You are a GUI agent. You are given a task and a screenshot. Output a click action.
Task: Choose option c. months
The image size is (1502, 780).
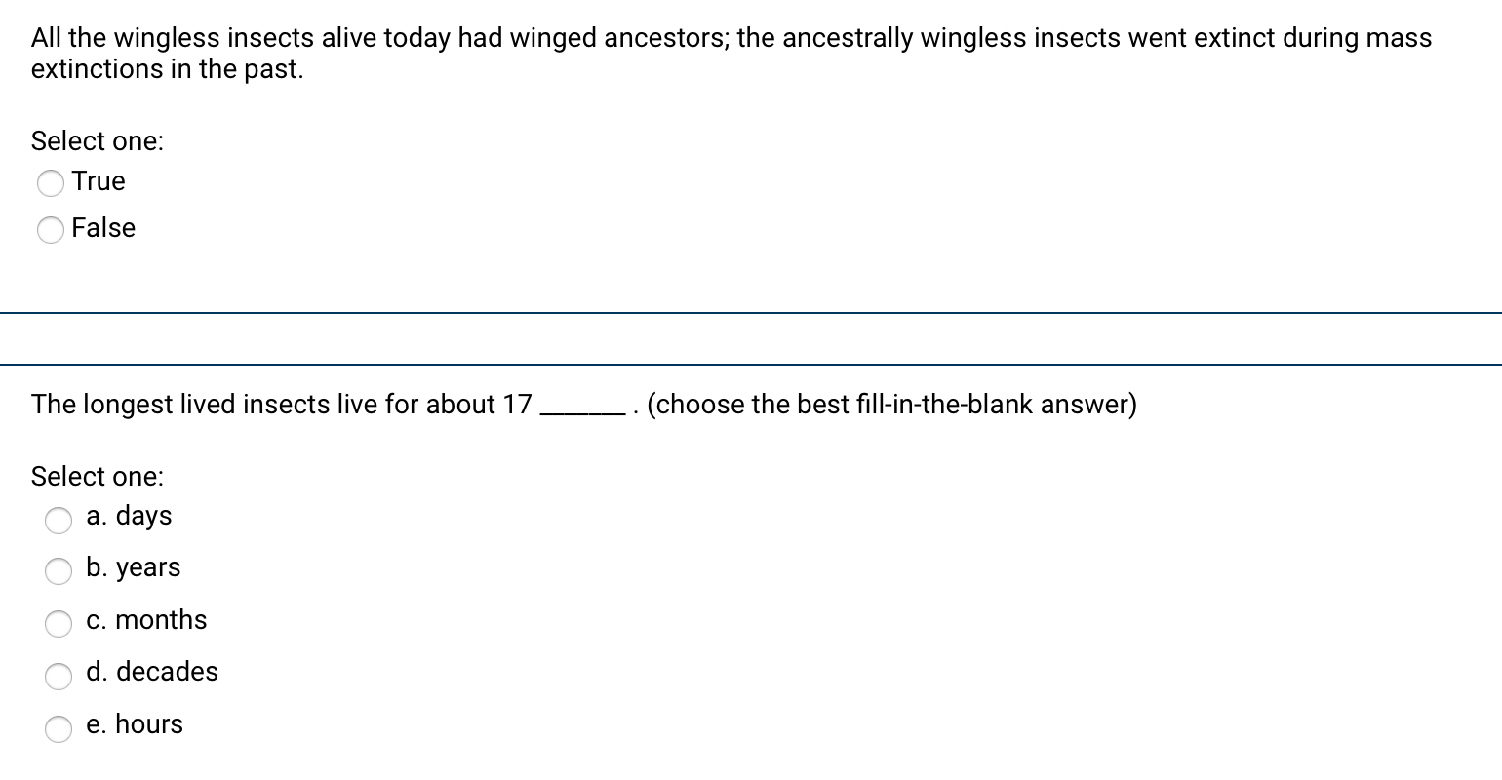click(x=59, y=625)
